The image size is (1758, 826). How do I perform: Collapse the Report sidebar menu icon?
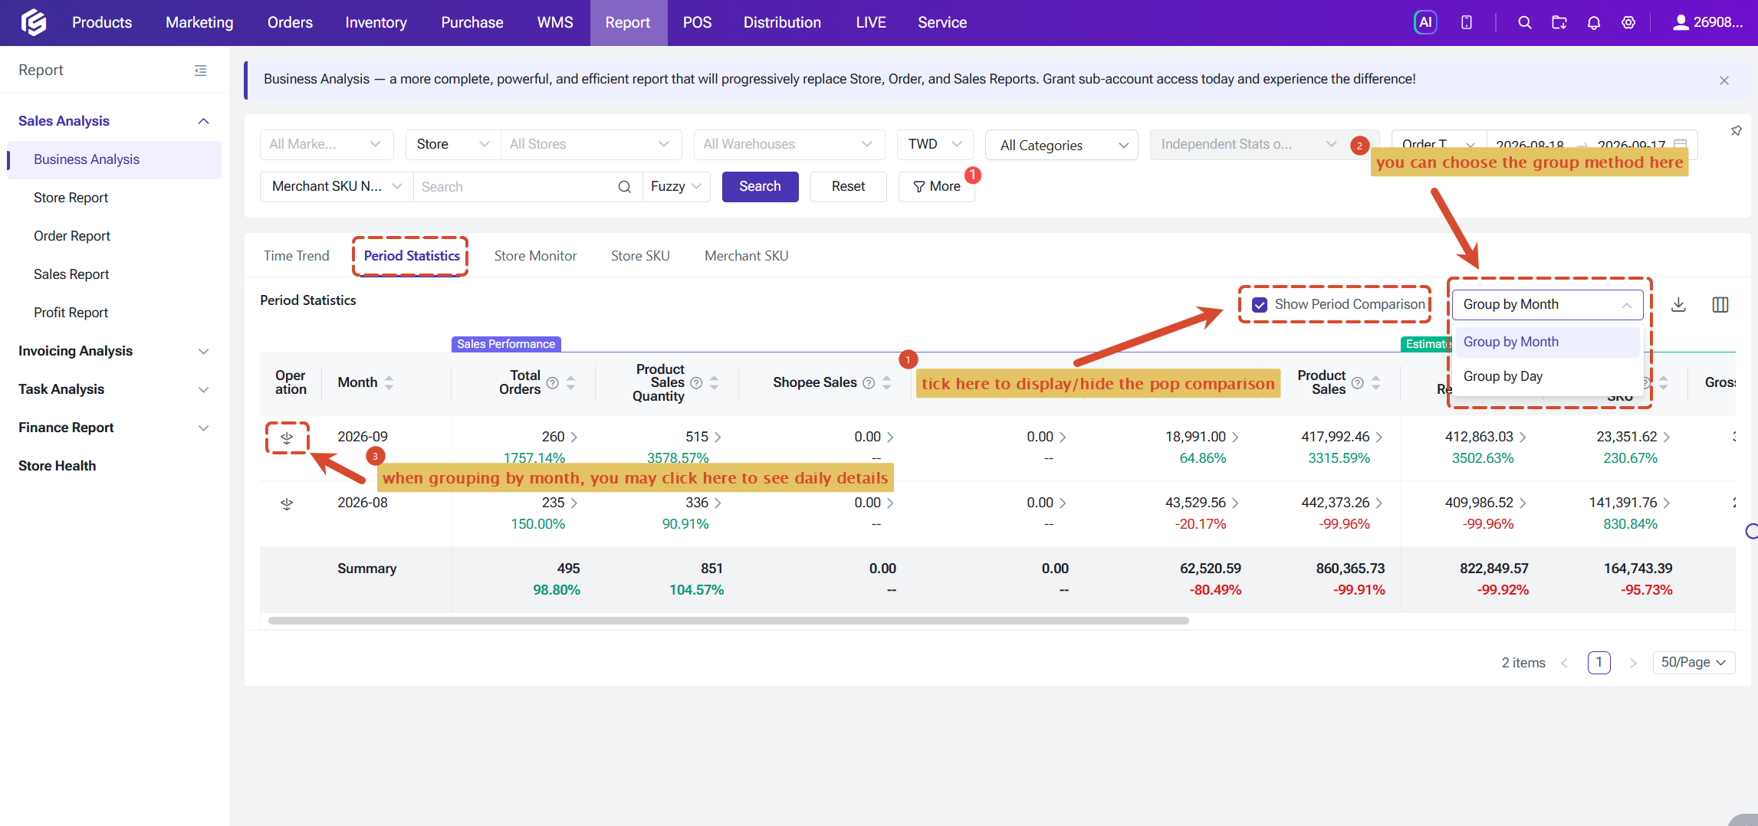(200, 70)
